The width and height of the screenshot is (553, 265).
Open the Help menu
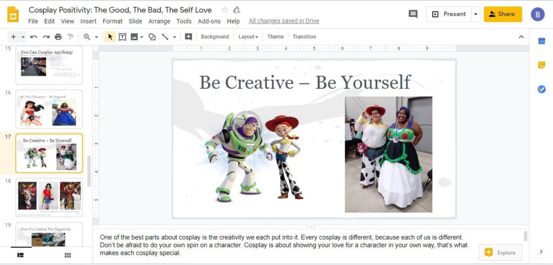point(233,21)
